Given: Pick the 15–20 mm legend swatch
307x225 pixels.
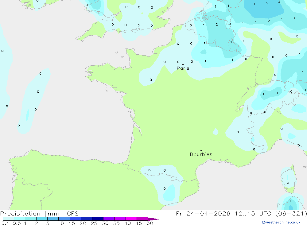Looking at the screenshot, I should point(76,219).
